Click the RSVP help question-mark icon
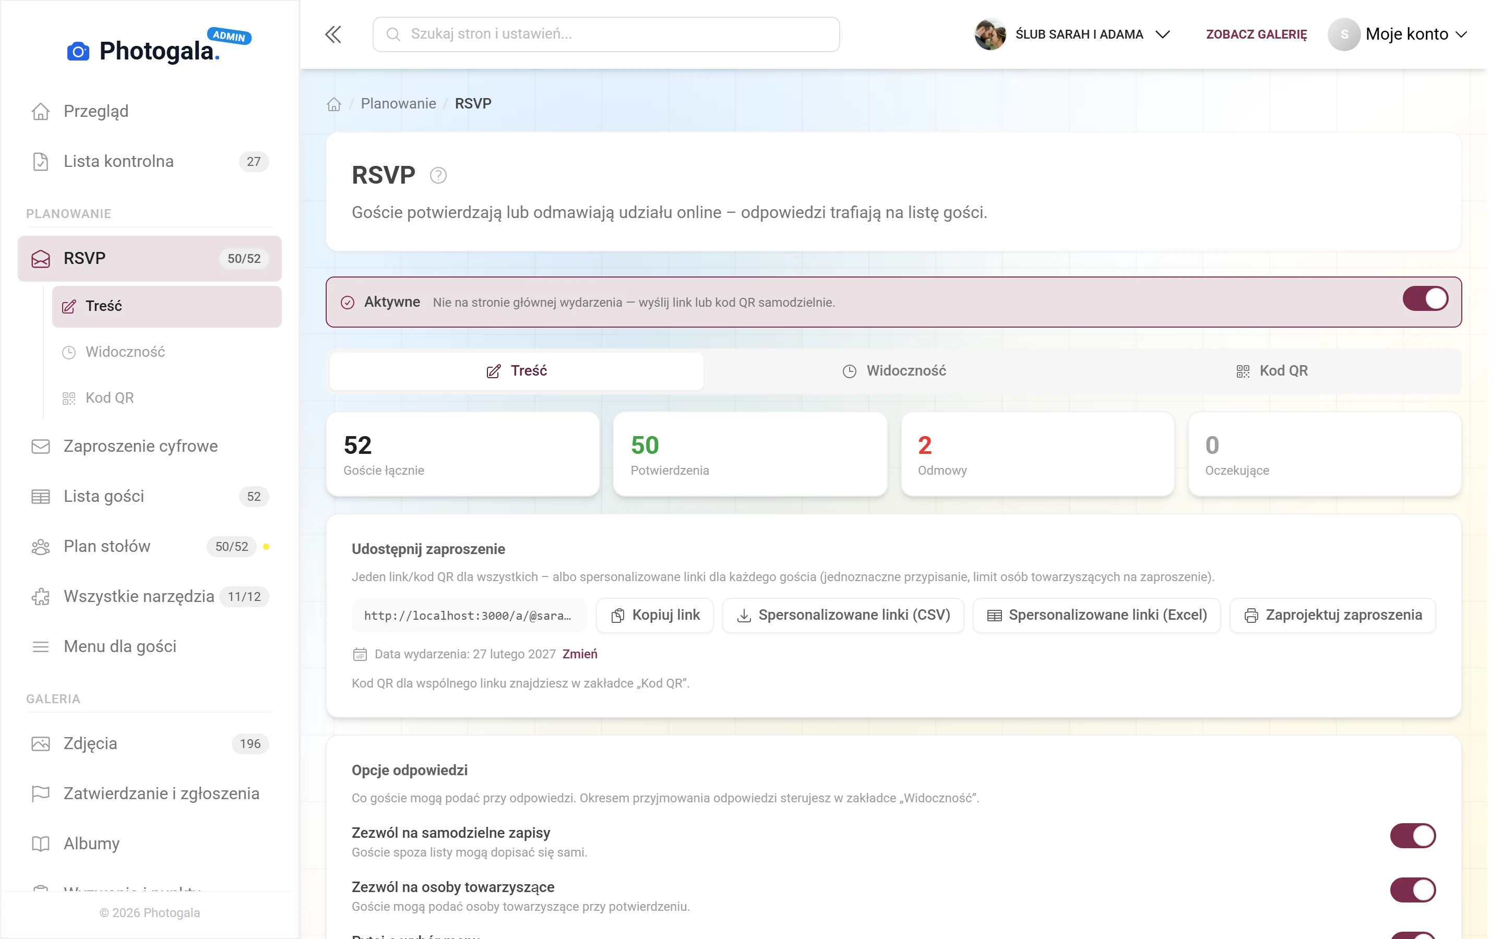The width and height of the screenshot is (1503, 939). click(438, 176)
